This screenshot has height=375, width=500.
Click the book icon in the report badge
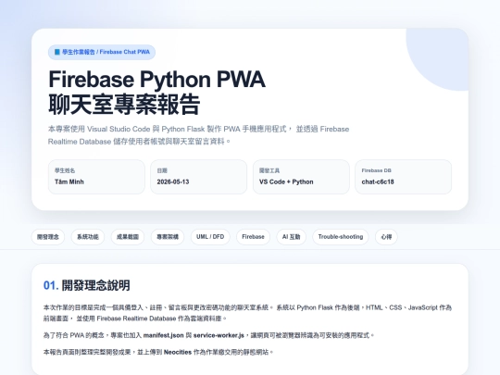pos(57,52)
